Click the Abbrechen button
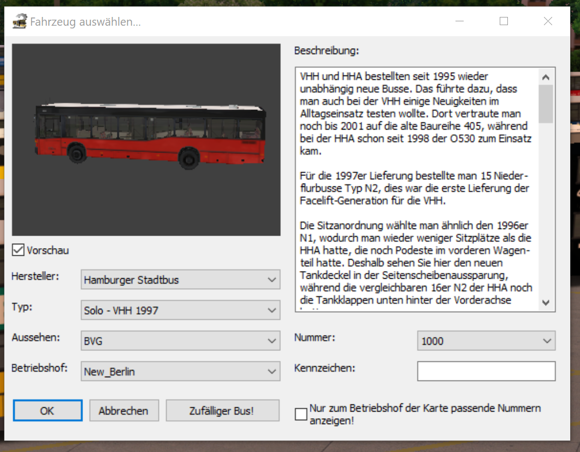Viewport: 580px width, 452px height. (123, 410)
